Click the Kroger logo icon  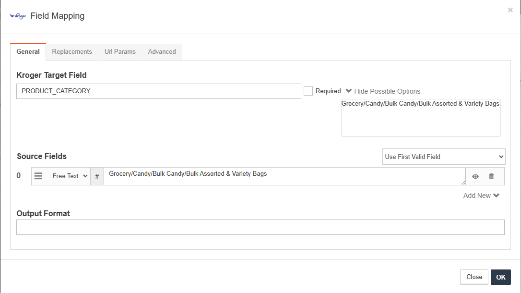click(18, 15)
